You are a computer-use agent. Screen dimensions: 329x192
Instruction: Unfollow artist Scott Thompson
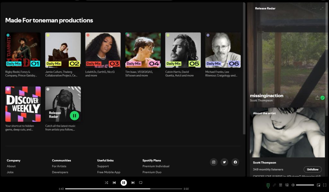[x=313, y=169]
